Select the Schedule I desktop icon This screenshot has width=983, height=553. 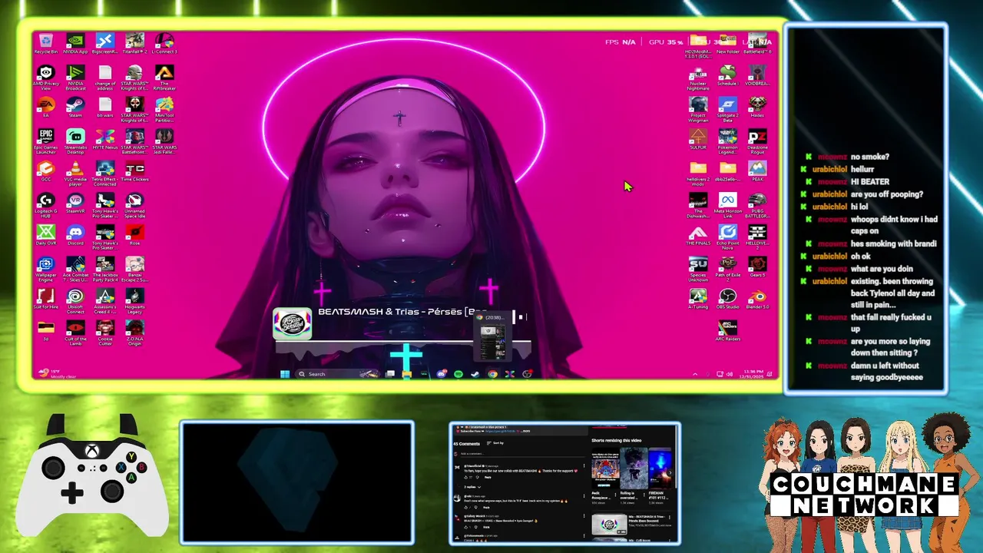tap(727, 75)
